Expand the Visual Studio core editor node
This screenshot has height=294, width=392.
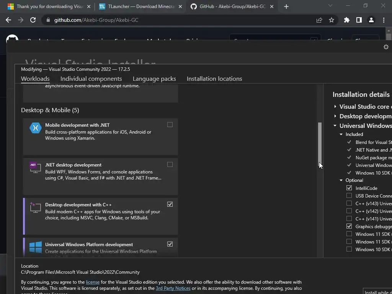[335, 106]
